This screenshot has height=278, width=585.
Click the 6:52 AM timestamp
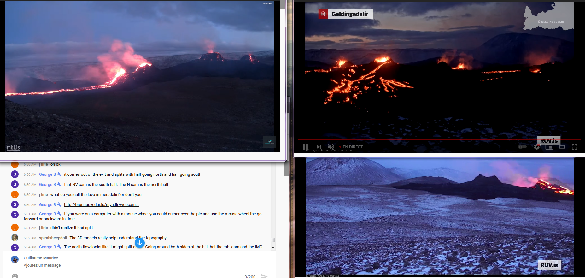pos(30,238)
